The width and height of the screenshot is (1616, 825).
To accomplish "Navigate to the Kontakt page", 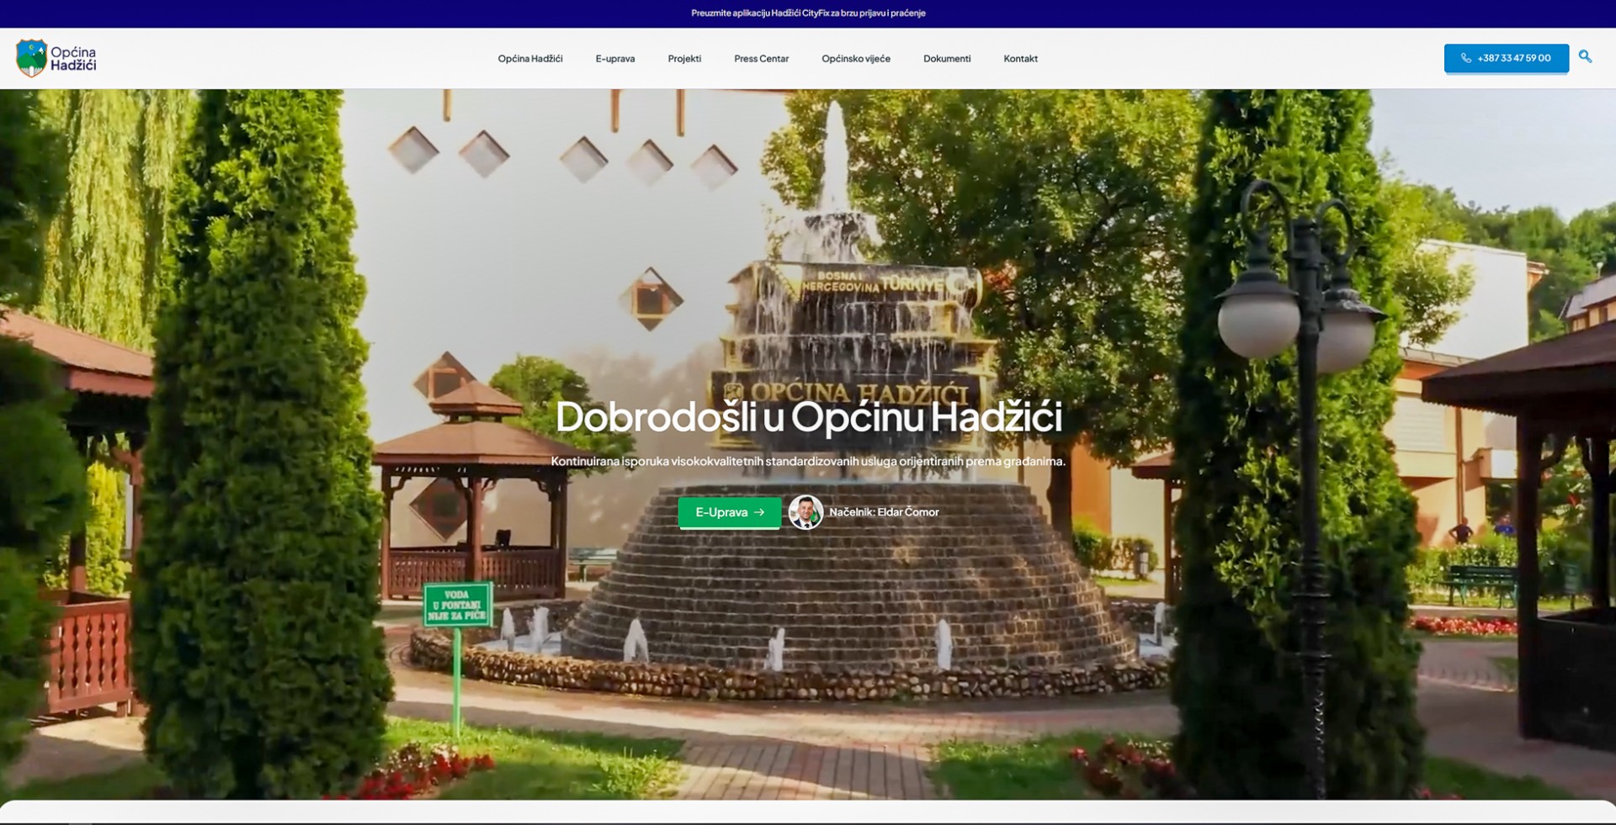I will tap(1020, 59).
